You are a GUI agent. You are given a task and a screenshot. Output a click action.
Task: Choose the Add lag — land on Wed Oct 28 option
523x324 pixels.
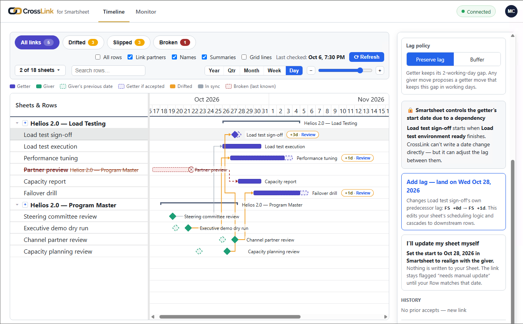click(453, 201)
